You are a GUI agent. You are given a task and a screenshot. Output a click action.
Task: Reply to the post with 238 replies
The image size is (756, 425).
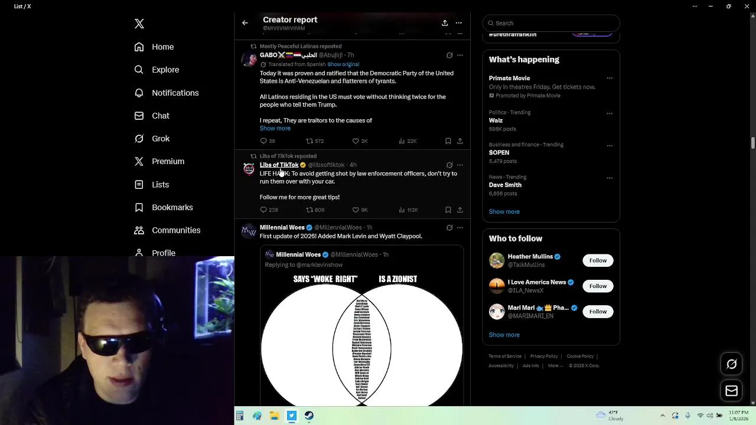tap(269, 210)
